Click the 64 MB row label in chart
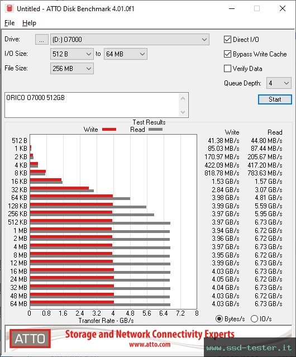The width and height of the screenshot is (296, 357). pyautogui.click(x=18, y=304)
